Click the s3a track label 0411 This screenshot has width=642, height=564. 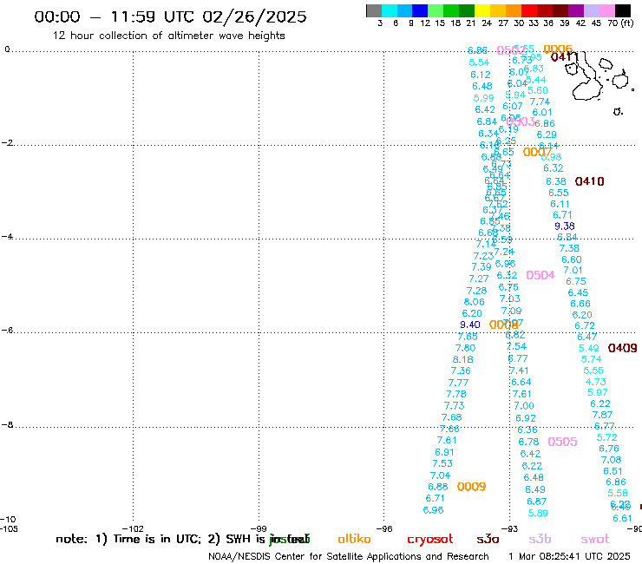(565, 57)
